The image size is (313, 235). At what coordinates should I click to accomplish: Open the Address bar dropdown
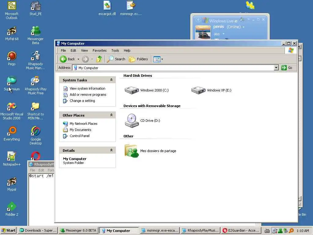click(x=276, y=68)
